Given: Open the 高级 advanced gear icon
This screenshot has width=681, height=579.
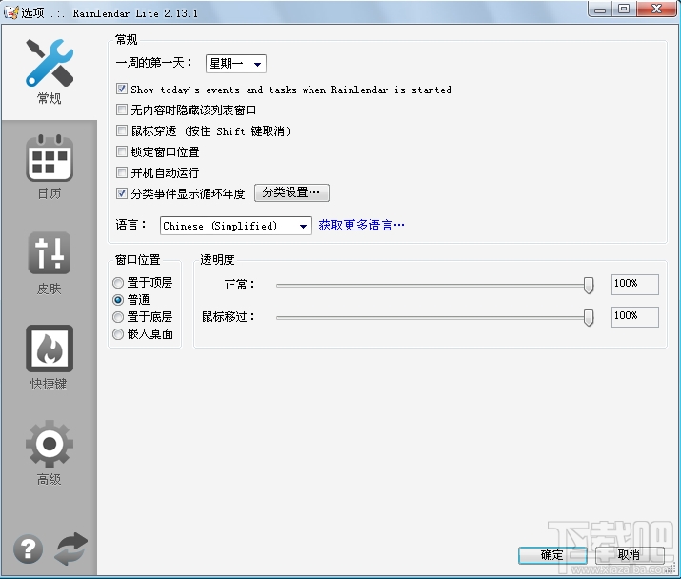Looking at the screenshot, I should pyautogui.click(x=50, y=444).
